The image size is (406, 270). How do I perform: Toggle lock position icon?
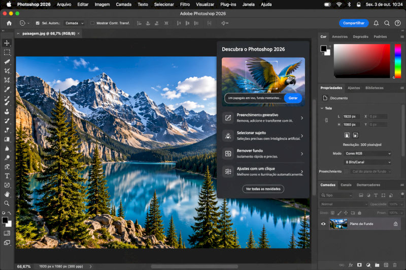pyautogui.click(x=346, y=213)
